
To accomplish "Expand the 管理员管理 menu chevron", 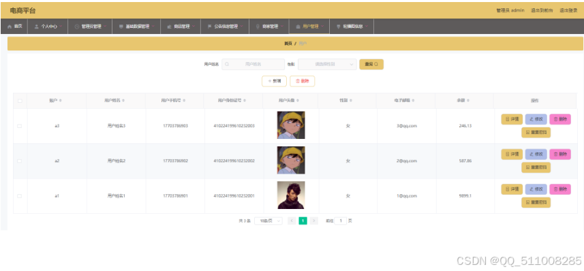I will [x=105, y=27].
